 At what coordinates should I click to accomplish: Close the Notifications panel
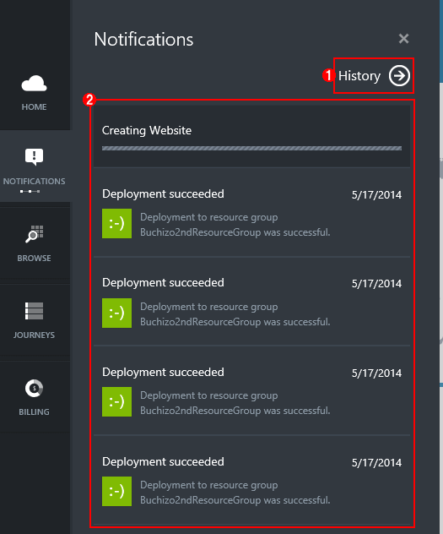point(403,39)
